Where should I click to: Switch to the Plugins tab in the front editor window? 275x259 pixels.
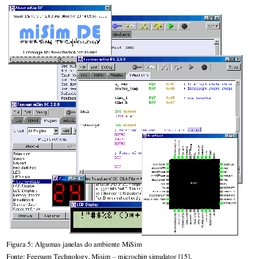(x=117, y=75)
